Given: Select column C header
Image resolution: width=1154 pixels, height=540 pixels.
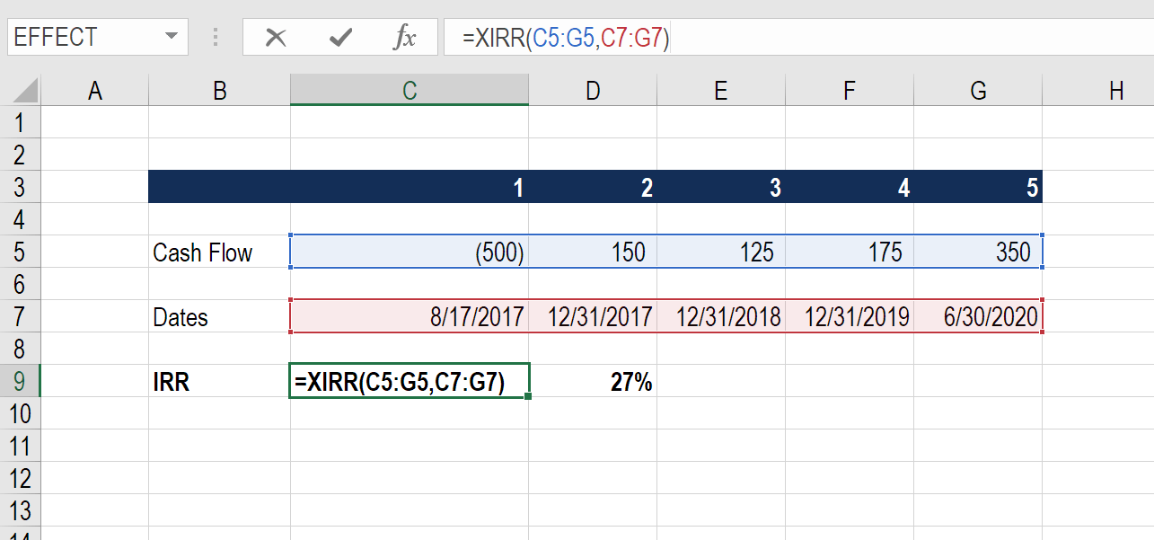Looking at the screenshot, I should coord(410,90).
